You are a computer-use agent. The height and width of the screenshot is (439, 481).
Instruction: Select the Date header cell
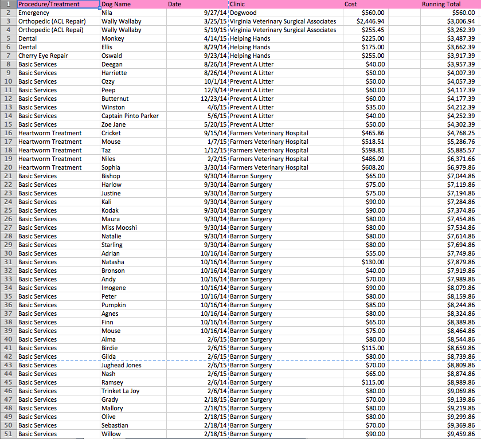(x=197, y=4)
